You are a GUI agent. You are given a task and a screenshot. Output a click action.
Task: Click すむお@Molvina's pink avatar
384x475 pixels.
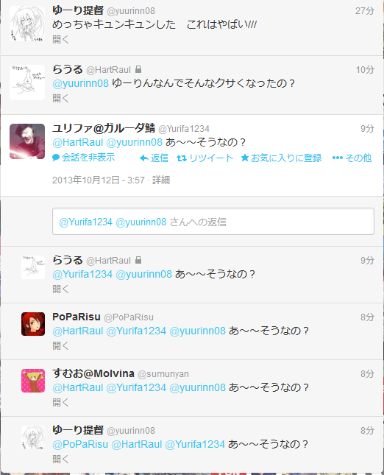point(33,381)
